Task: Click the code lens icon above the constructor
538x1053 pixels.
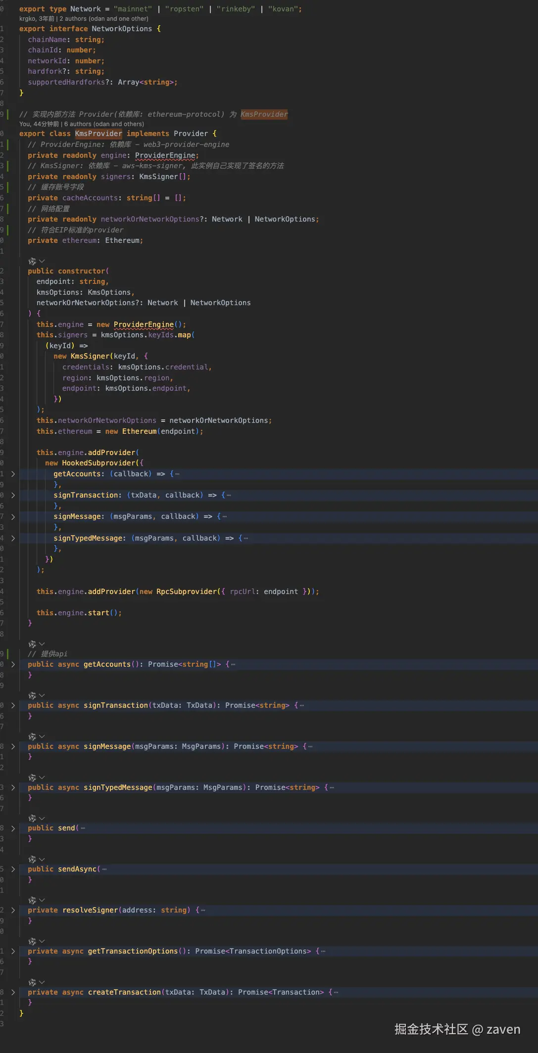Action: [32, 261]
